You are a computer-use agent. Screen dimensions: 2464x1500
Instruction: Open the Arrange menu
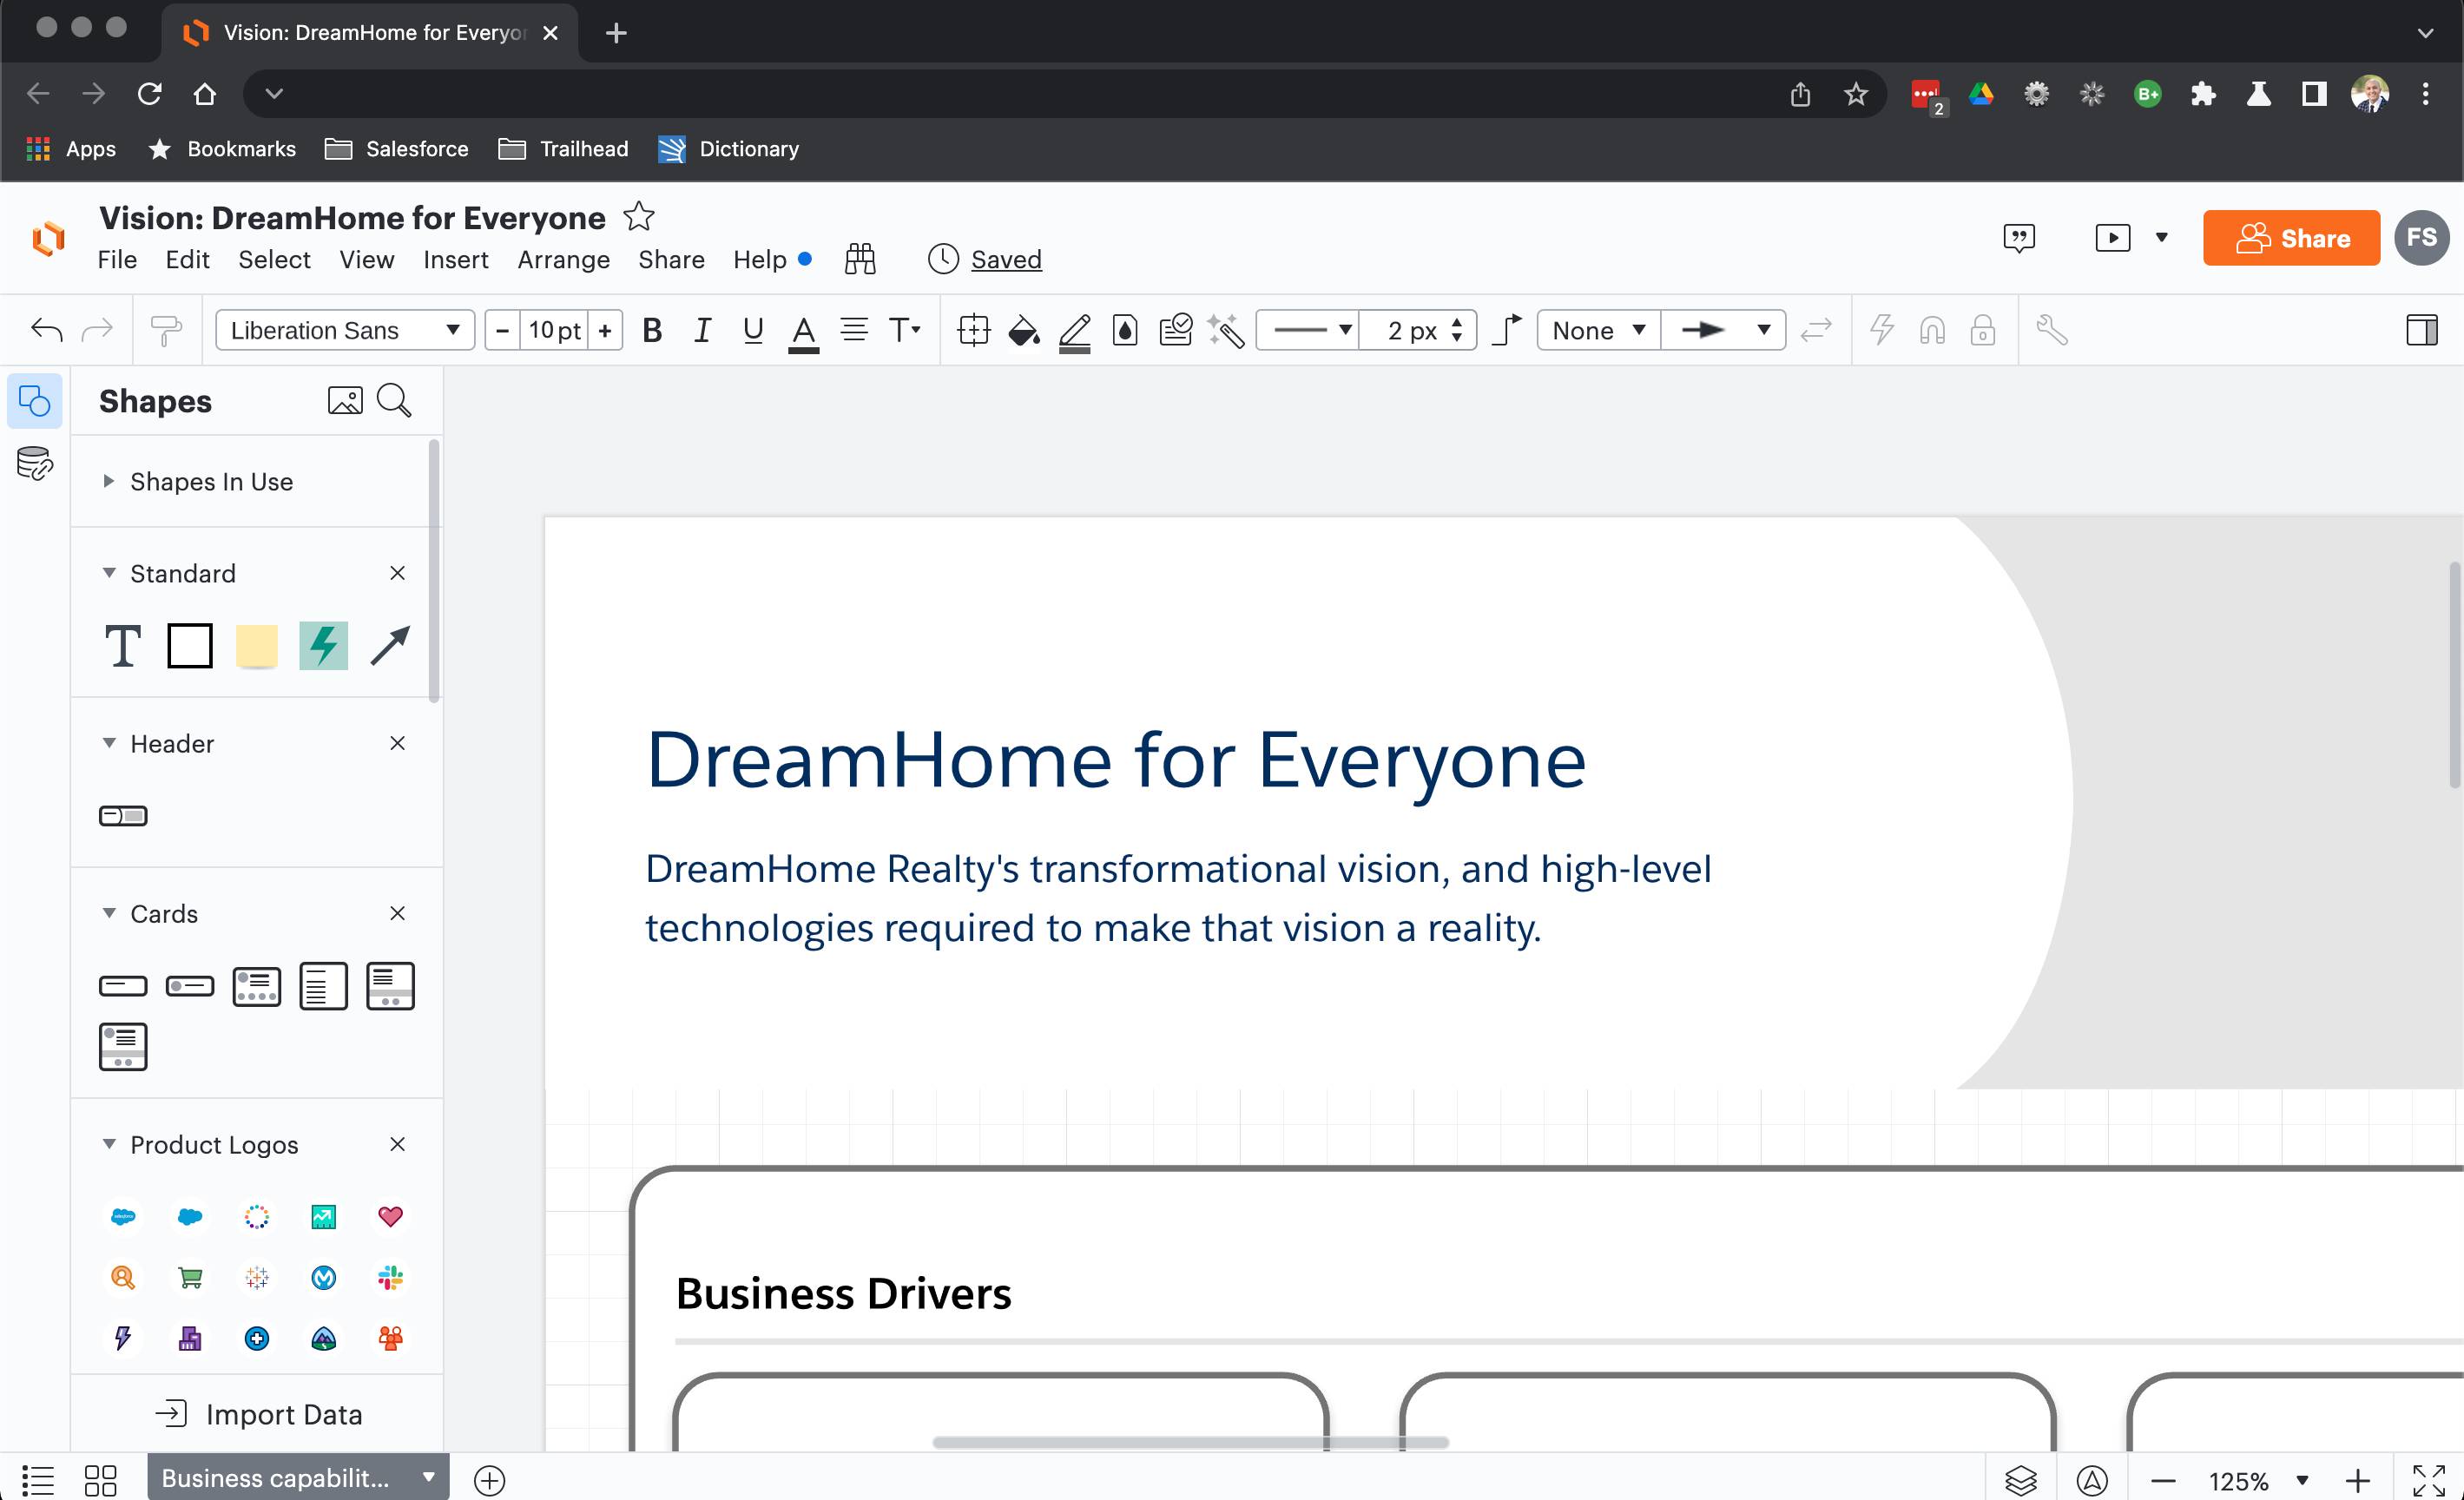(x=563, y=260)
